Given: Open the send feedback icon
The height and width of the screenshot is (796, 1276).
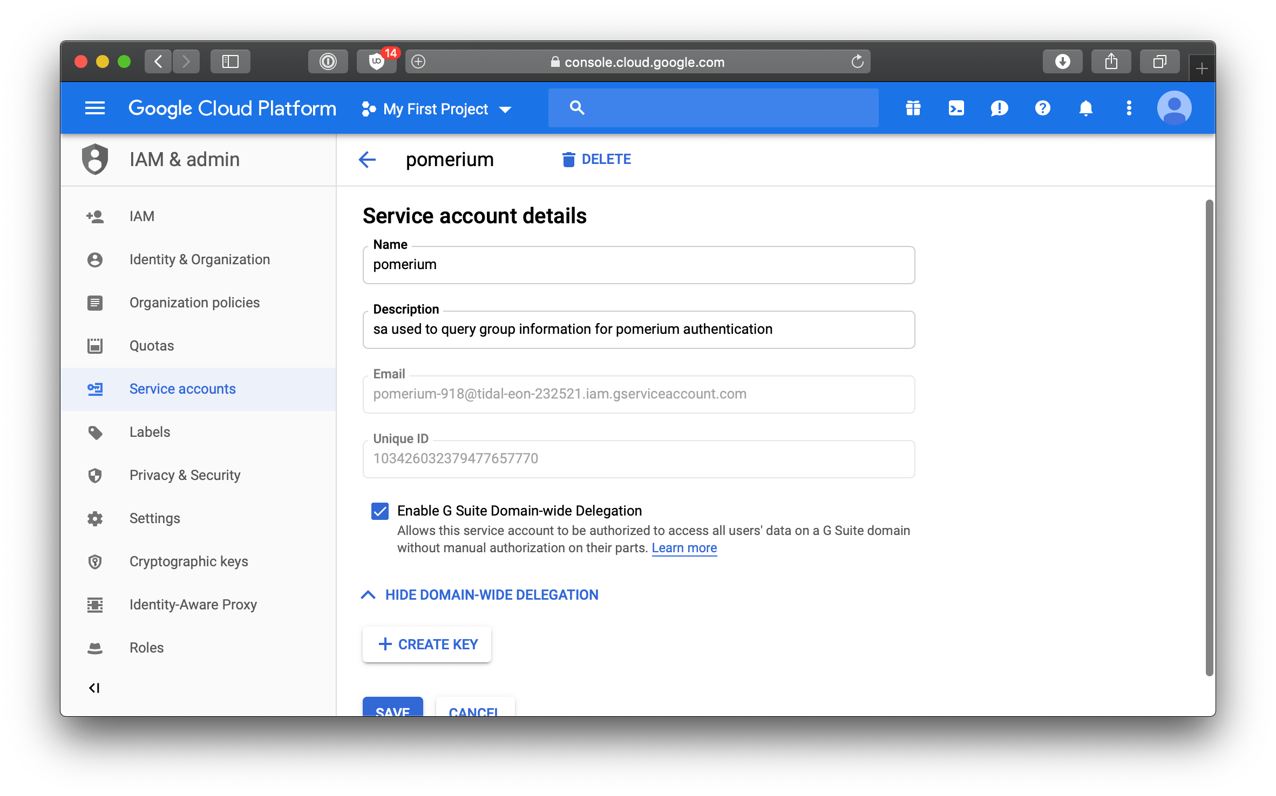Looking at the screenshot, I should tap(999, 108).
